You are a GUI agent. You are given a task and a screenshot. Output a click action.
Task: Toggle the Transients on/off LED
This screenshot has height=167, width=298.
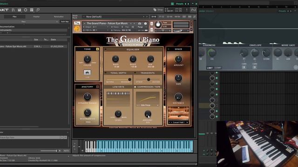click(x=135, y=73)
